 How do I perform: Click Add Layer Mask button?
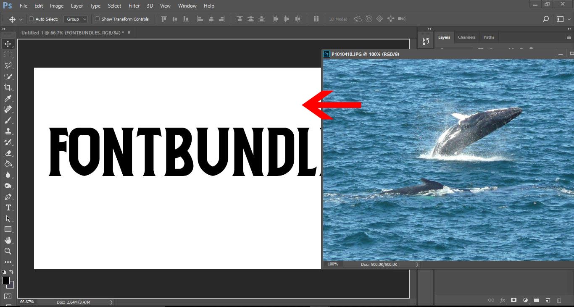coord(513,300)
